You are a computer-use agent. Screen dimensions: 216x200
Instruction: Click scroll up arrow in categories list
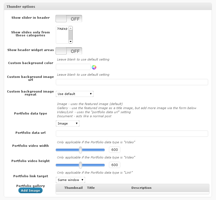[x=70, y=28]
